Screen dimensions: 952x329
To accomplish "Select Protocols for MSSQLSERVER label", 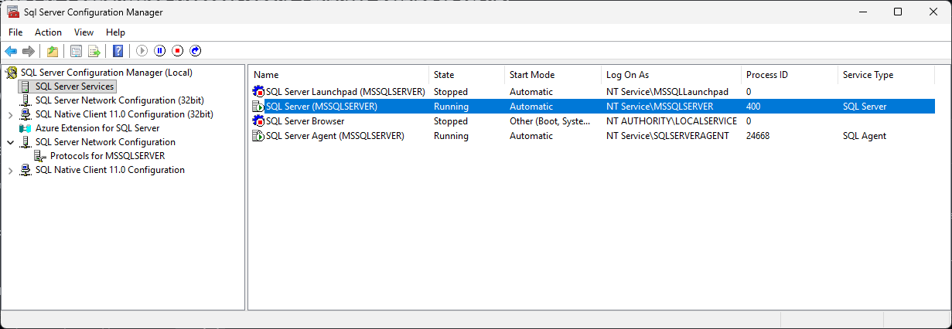I will coord(107,156).
